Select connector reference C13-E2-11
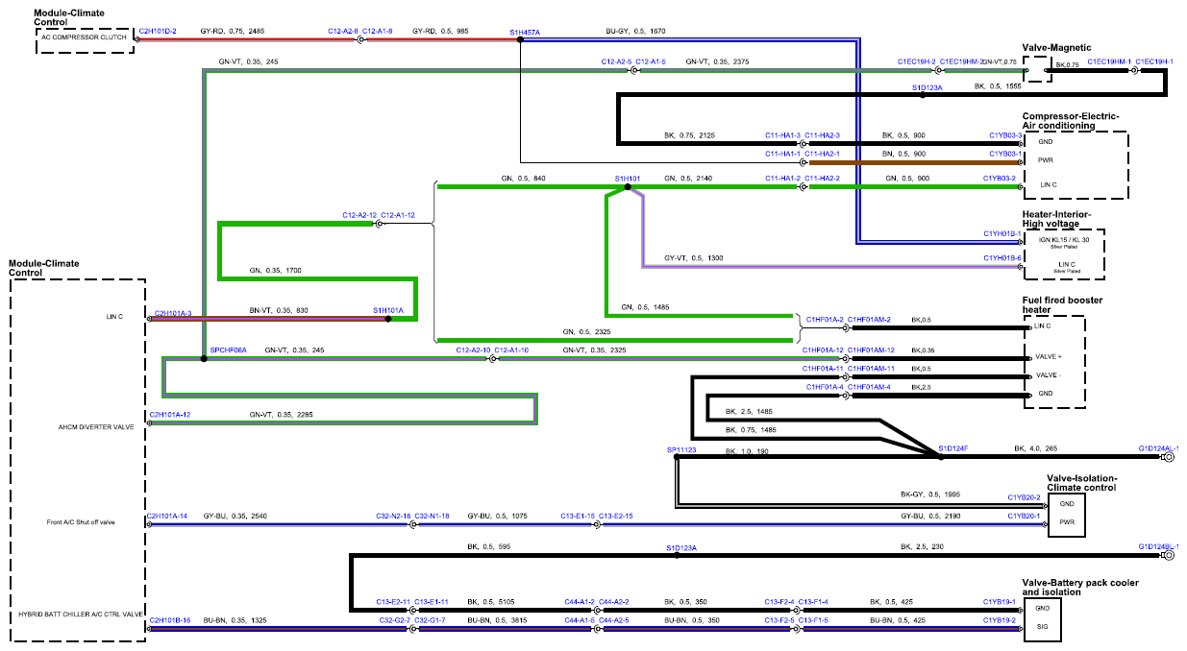The width and height of the screenshot is (1187, 651). pyautogui.click(x=393, y=602)
